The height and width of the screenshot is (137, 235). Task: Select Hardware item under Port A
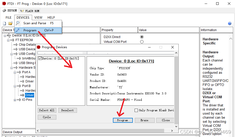[30, 77]
